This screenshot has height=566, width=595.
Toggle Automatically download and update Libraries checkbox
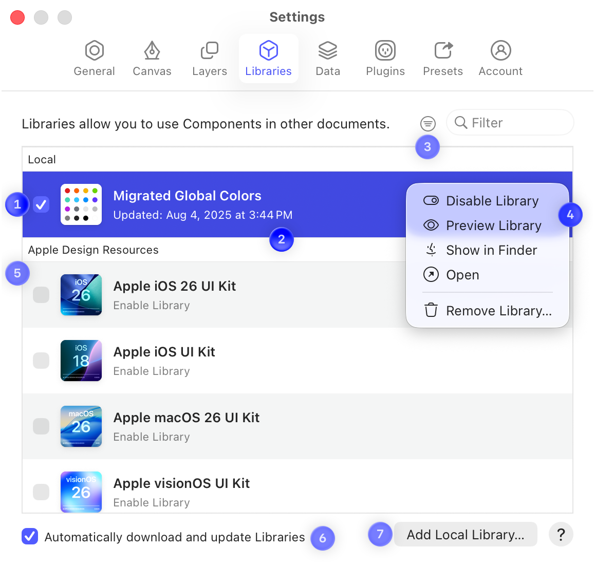(30, 536)
